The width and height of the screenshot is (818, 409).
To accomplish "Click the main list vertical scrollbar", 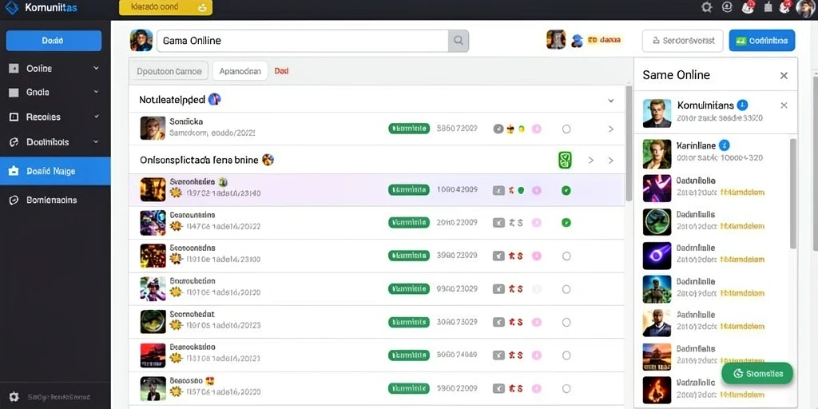I will [x=629, y=144].
